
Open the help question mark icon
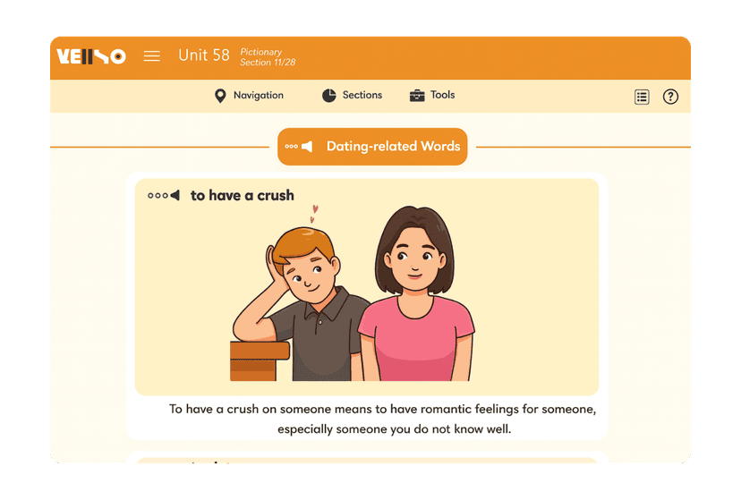click(670, 97)
